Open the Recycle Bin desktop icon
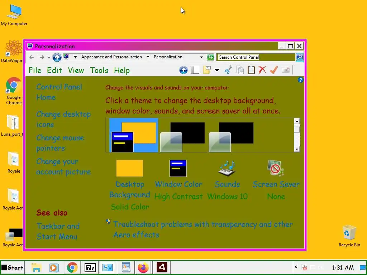Image resolution: width=367 pixels, height=275 pixels. (x=349, y=236)
